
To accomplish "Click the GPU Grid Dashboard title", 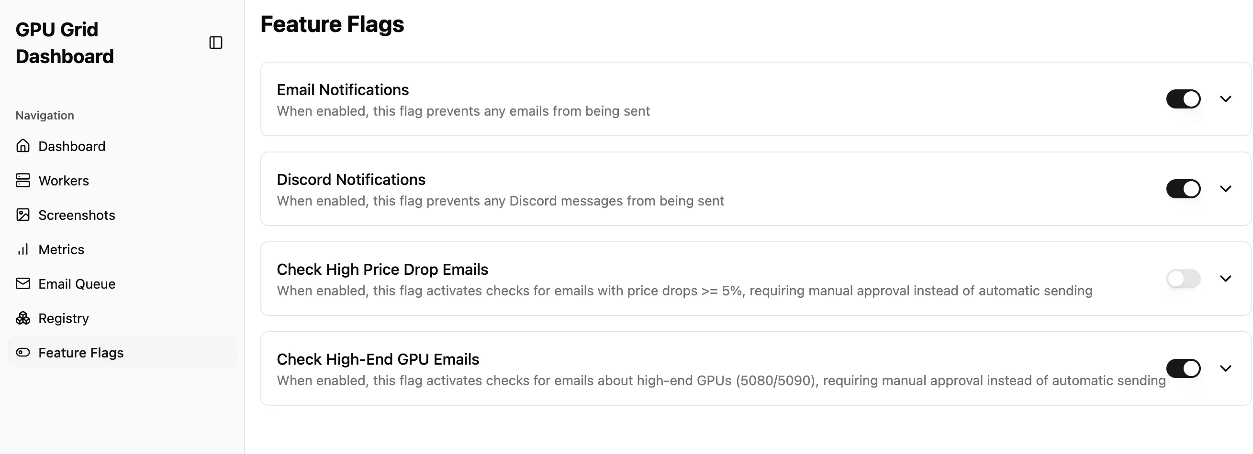I will (x=65, y=43).
